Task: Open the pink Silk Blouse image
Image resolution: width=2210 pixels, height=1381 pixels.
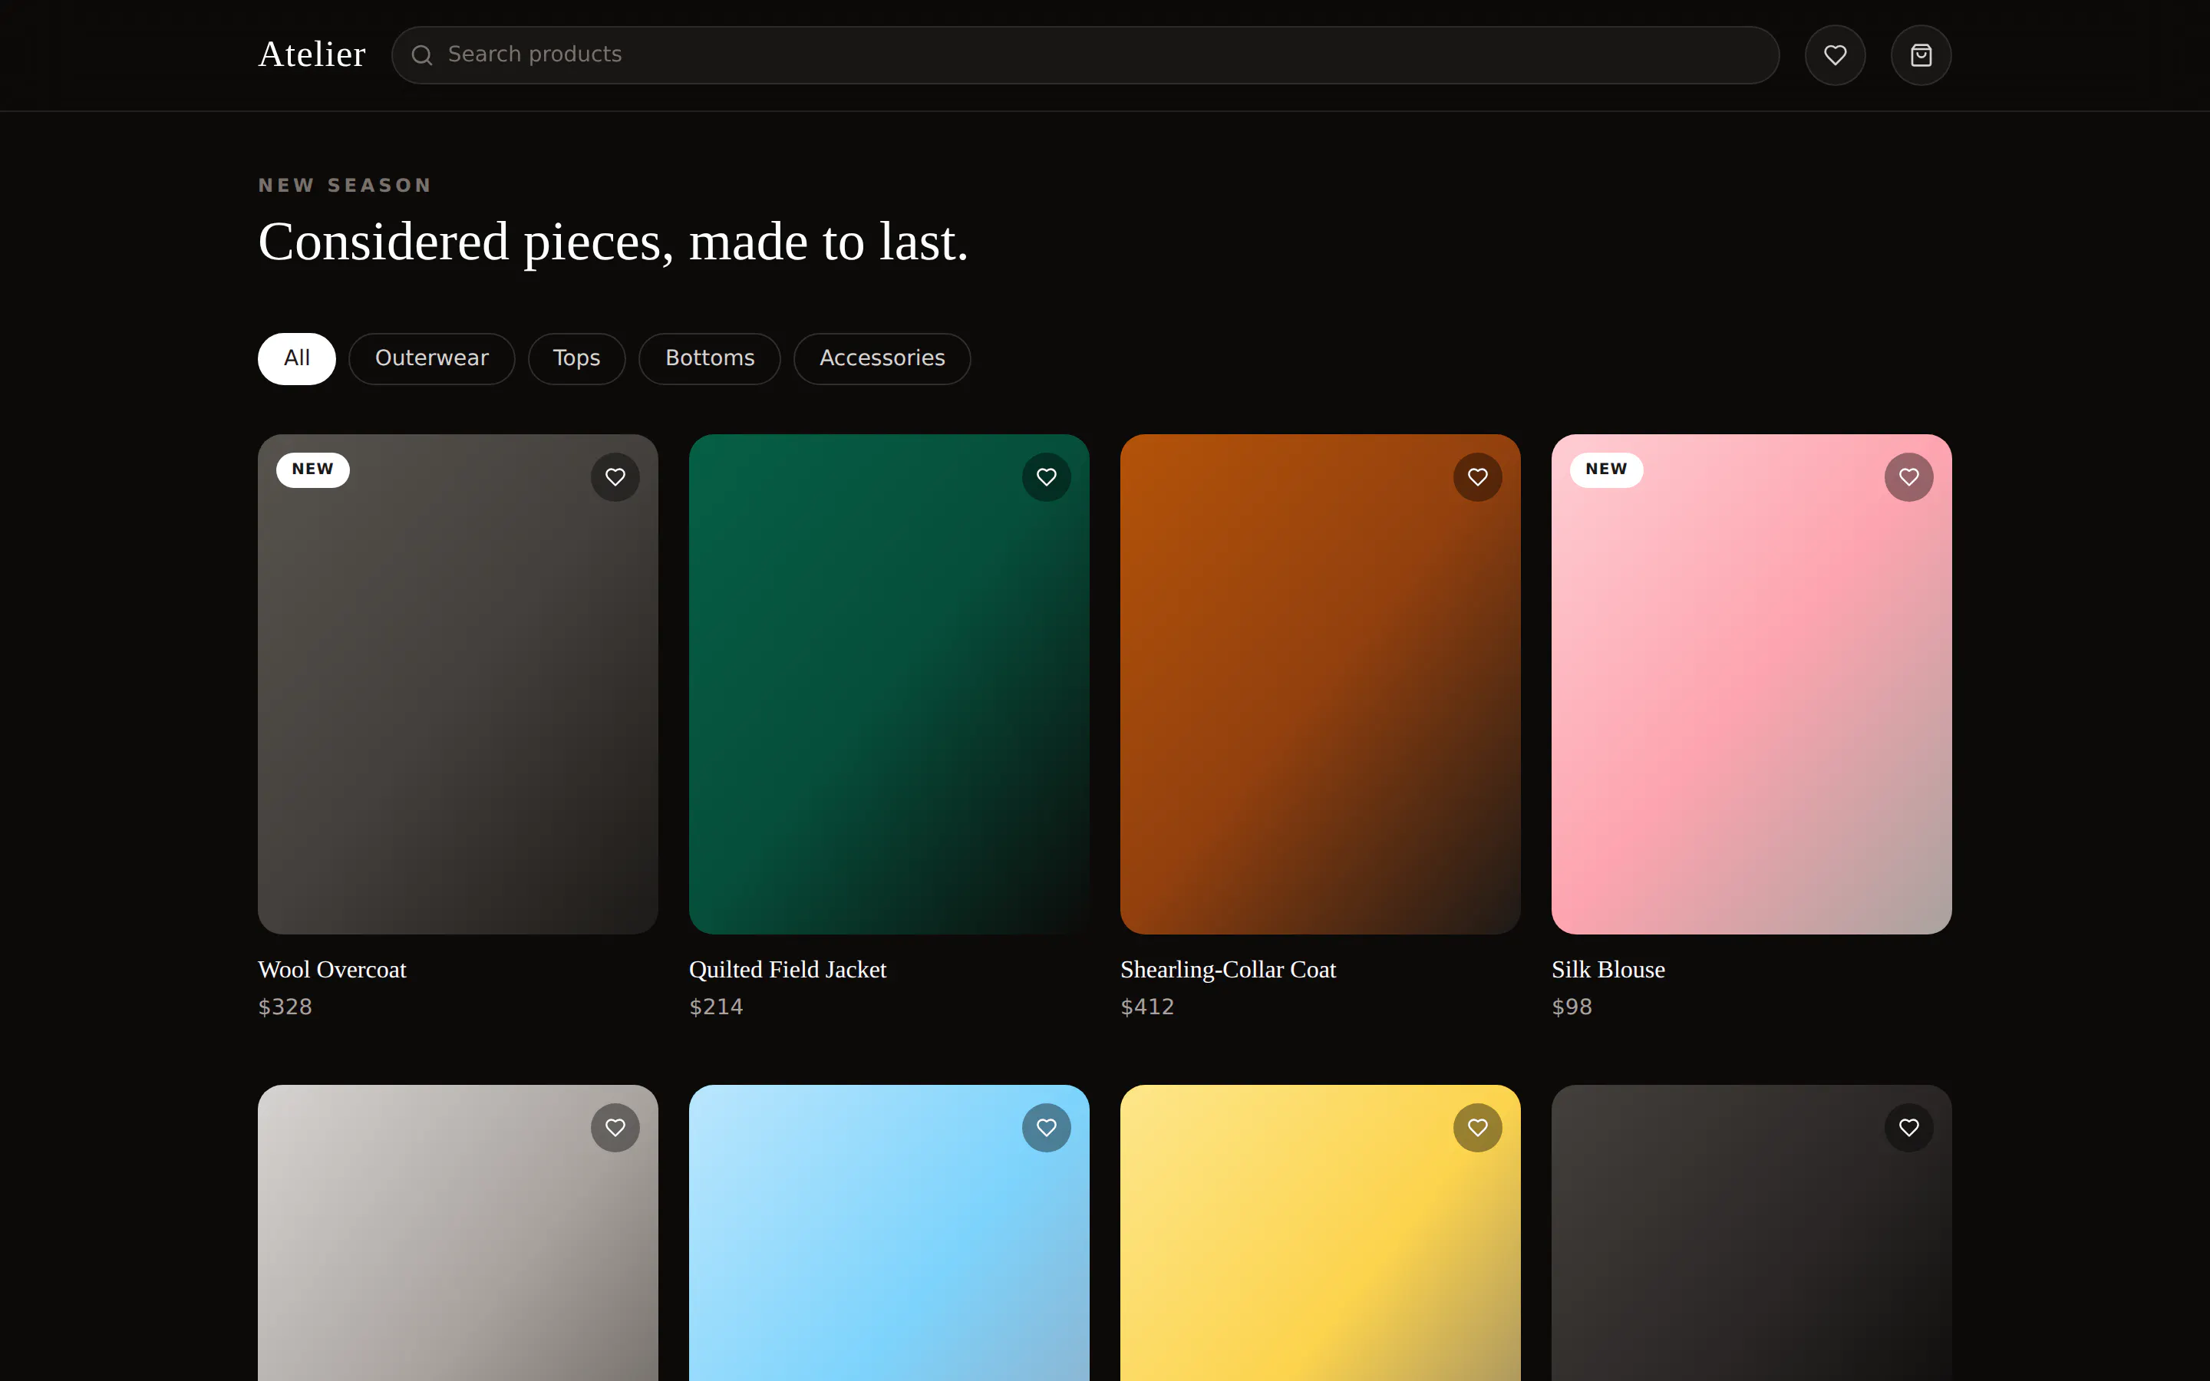Action: click(1750, 683)
